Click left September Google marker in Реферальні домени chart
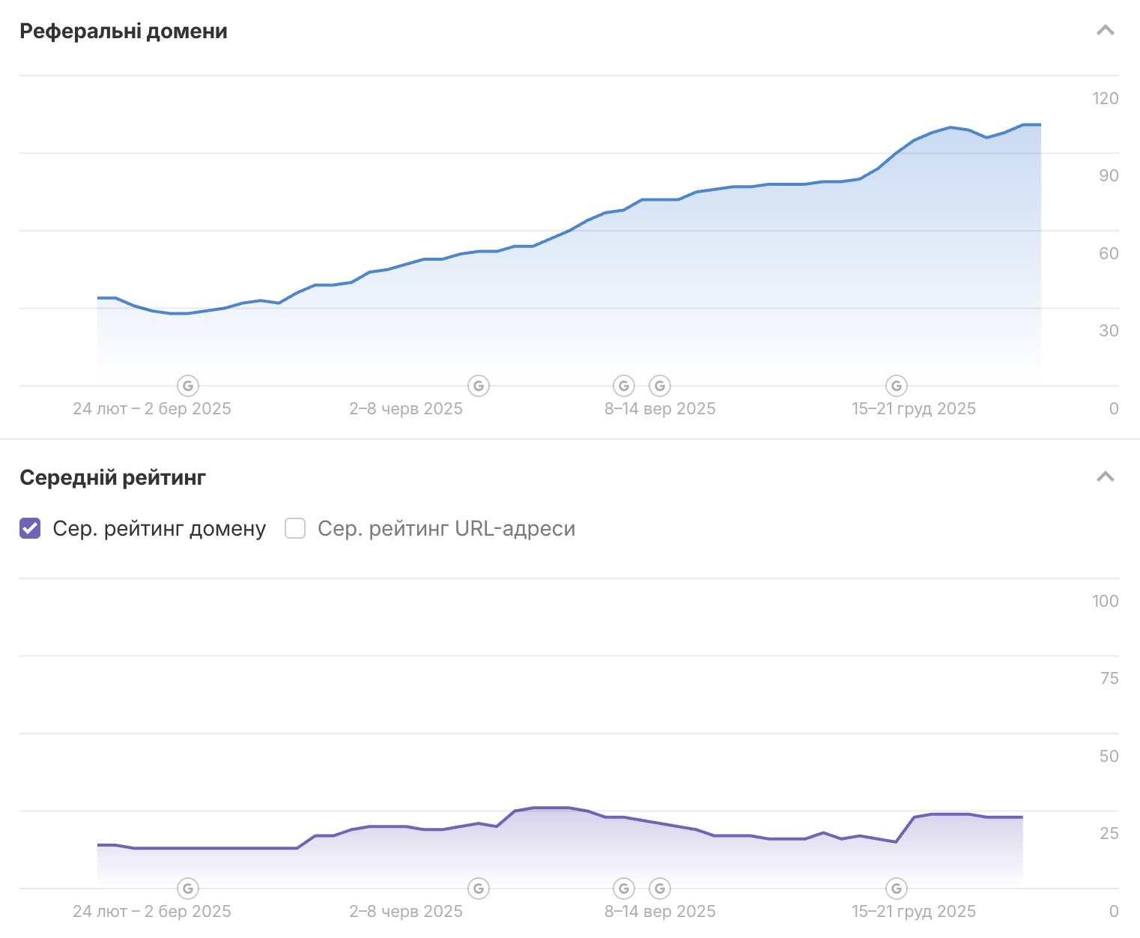 point(624,386)
